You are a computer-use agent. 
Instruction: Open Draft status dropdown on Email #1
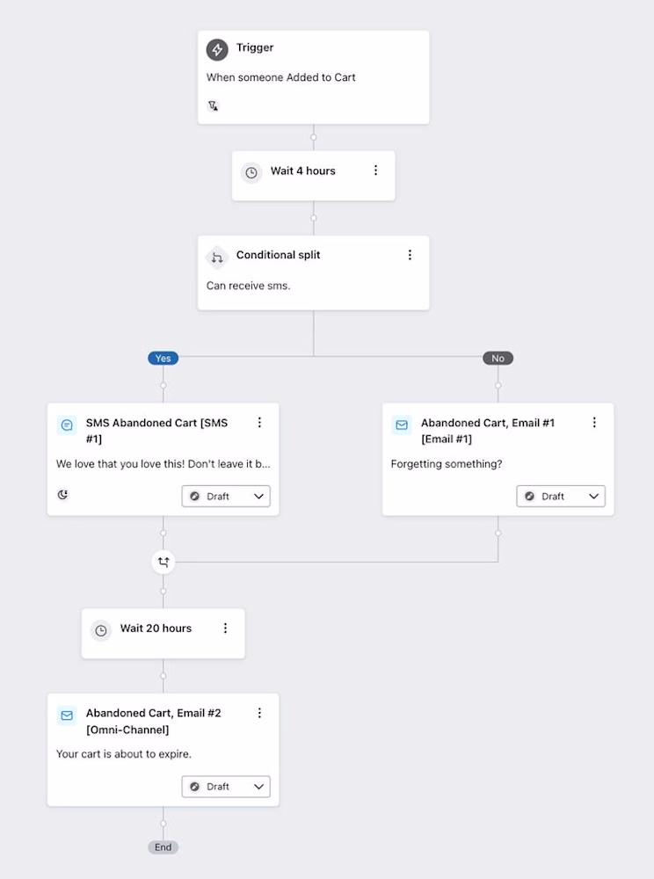click(x=561, y=496)
